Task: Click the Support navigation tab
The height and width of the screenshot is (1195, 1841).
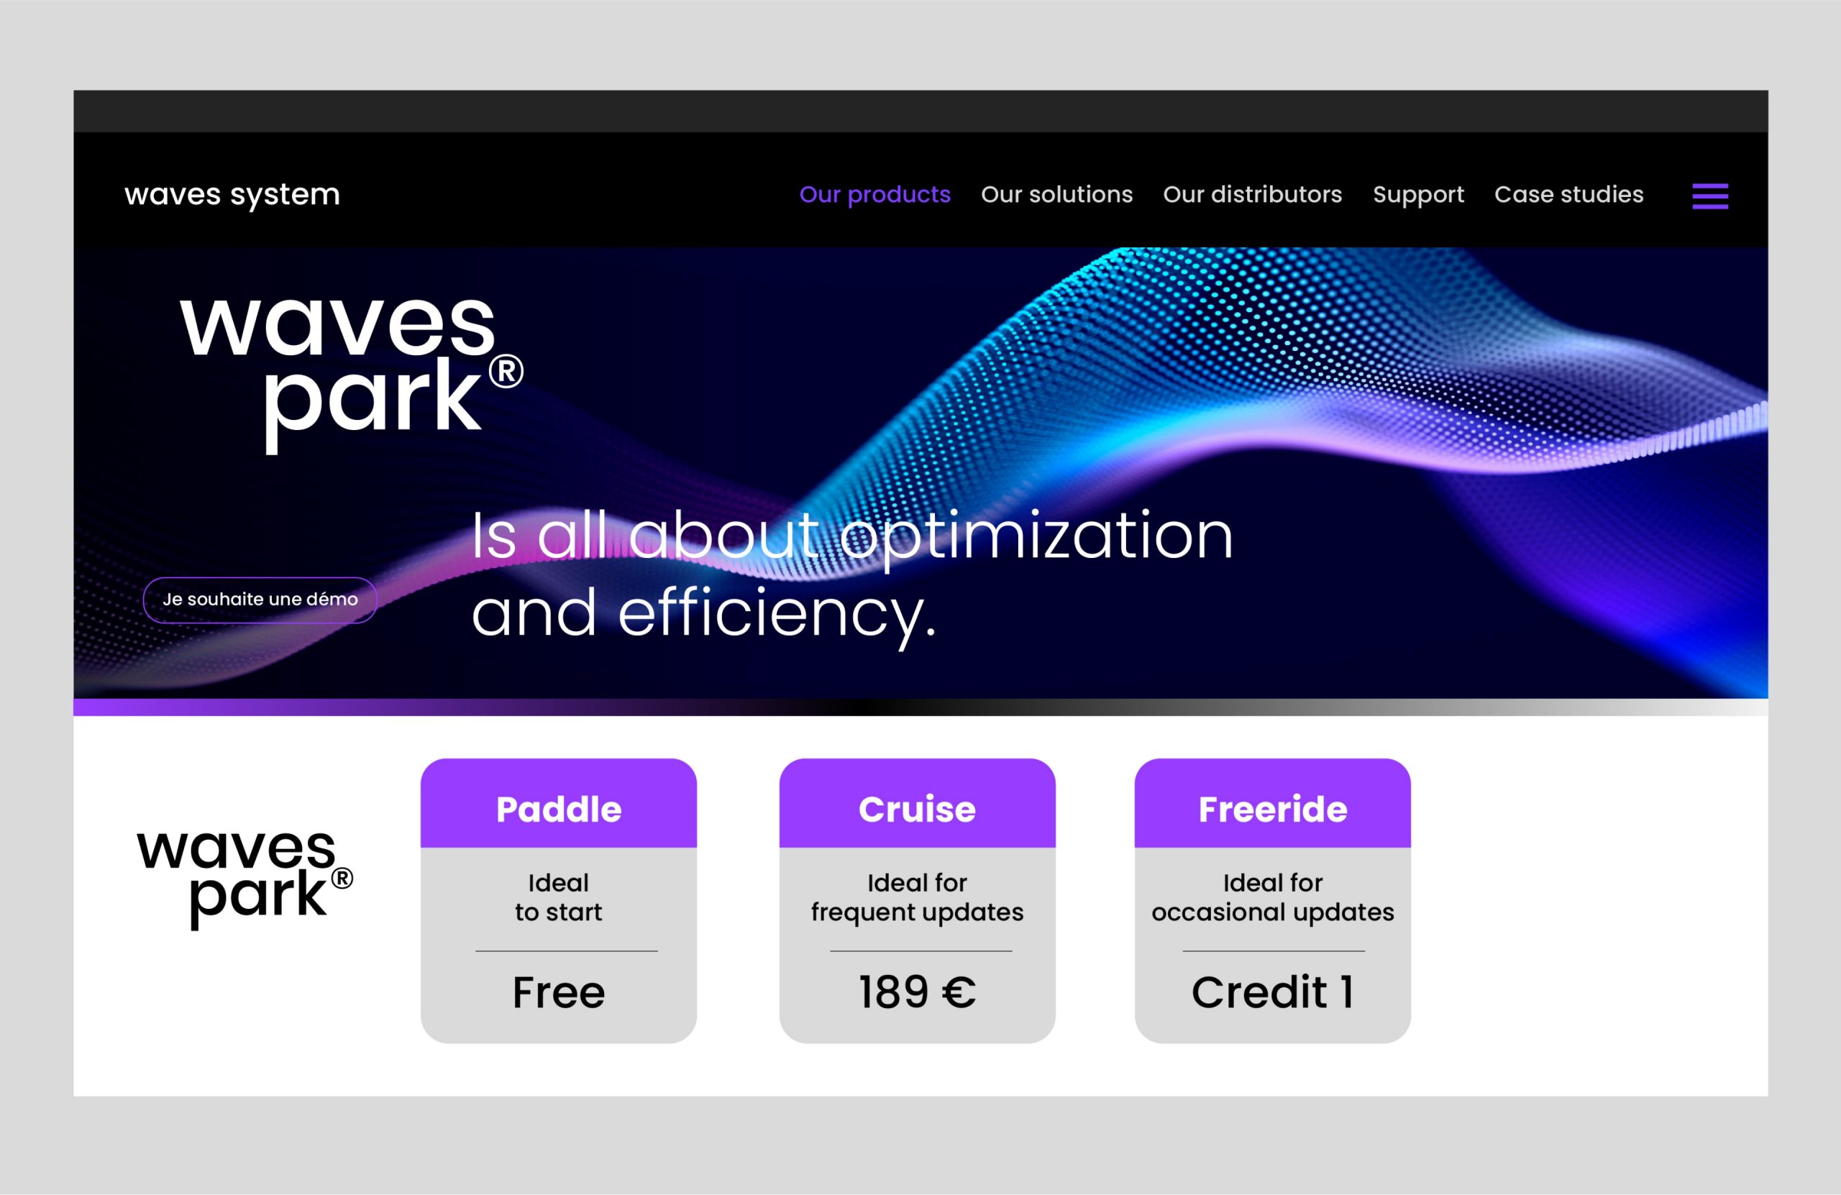Action: tap(1418, 194)
